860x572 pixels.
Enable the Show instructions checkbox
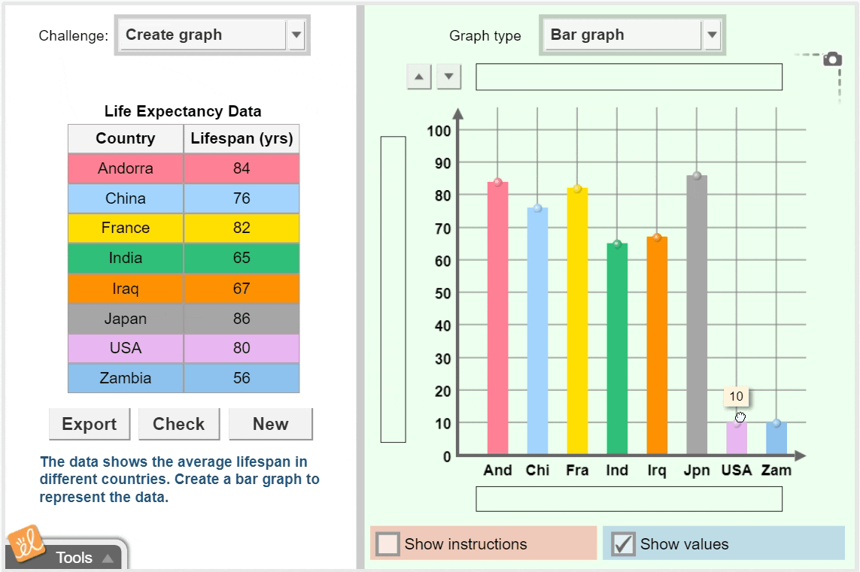click(389, 543)
